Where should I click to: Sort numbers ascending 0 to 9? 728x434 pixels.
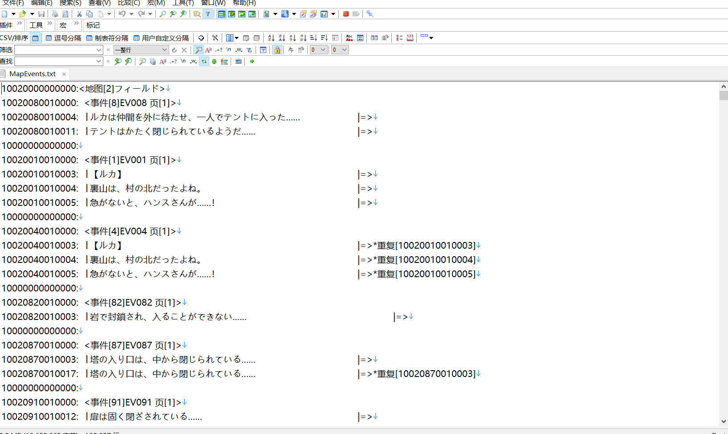(293, 38)
